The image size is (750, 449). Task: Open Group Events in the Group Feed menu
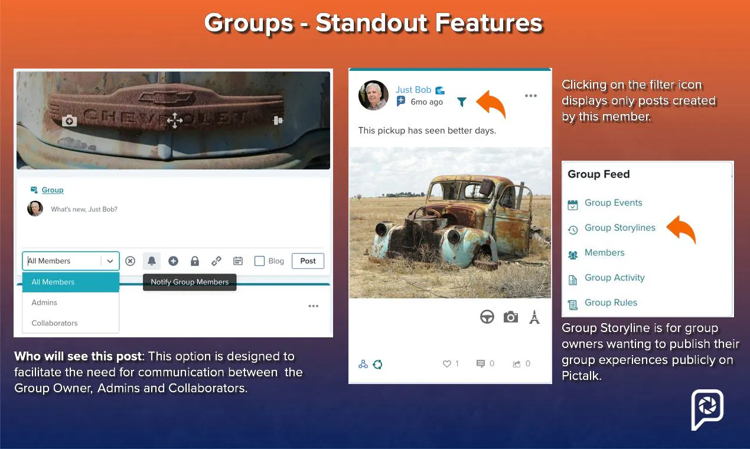(613, 203)
